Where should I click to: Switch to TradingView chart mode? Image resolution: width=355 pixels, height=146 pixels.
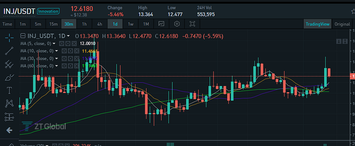tap(318, 24)
